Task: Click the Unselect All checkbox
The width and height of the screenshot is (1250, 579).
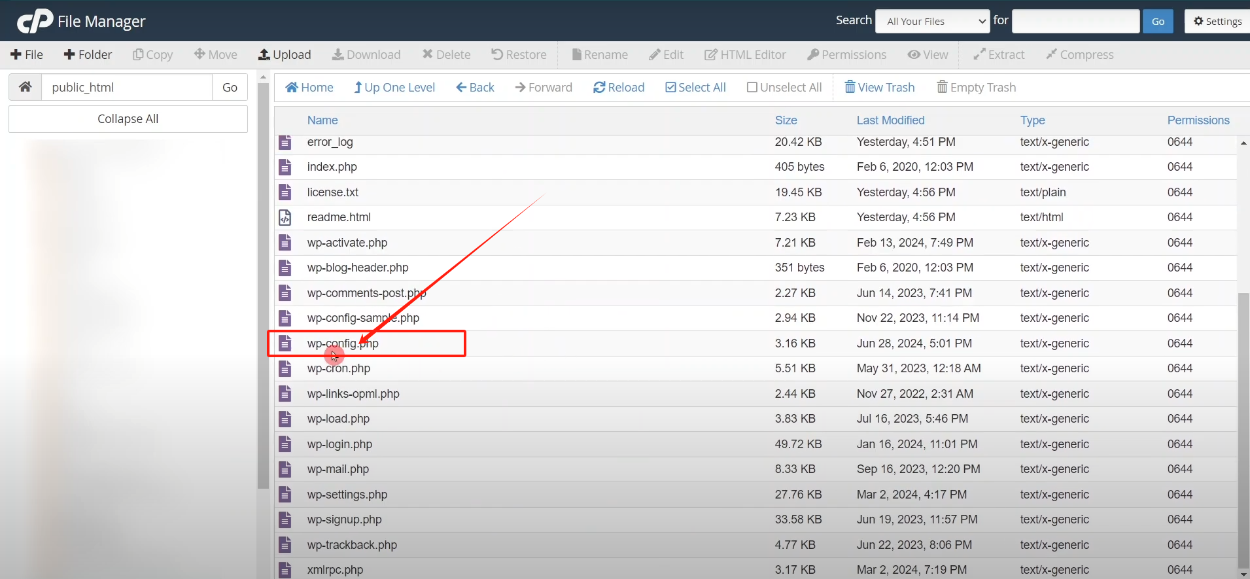Action: (x=752, y=88)
